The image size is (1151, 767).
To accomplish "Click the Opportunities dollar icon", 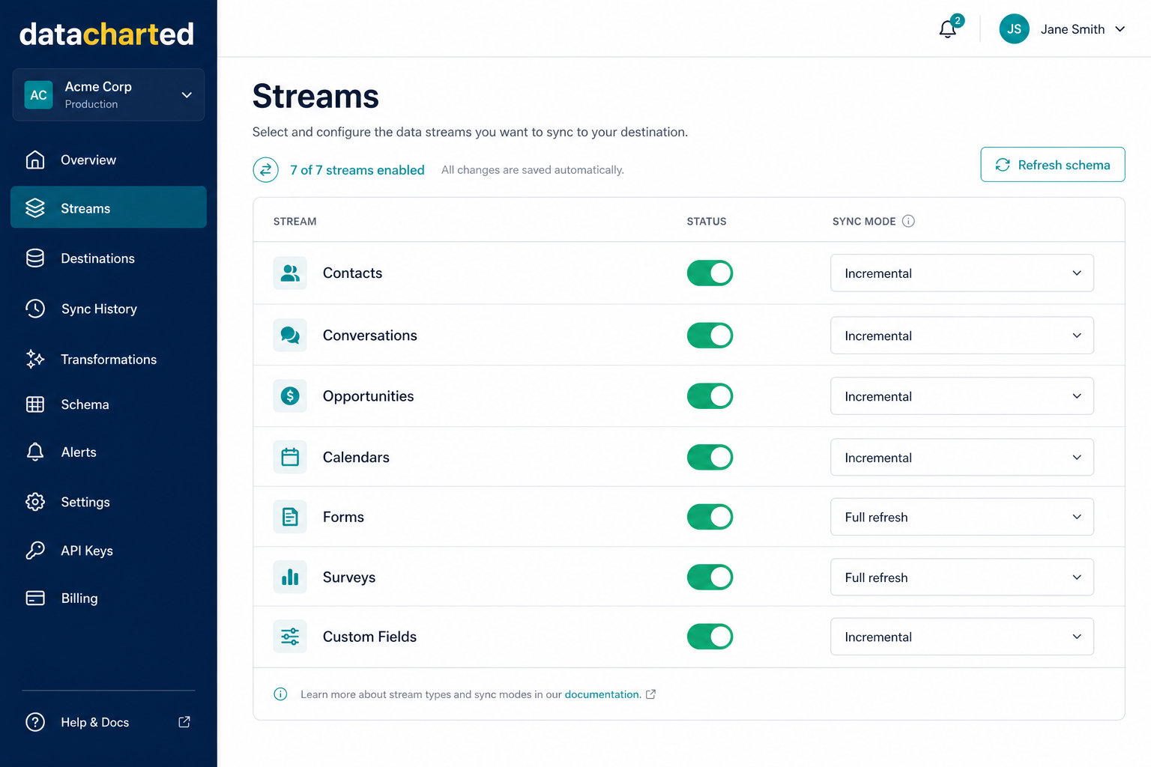I will coord(290,395).
